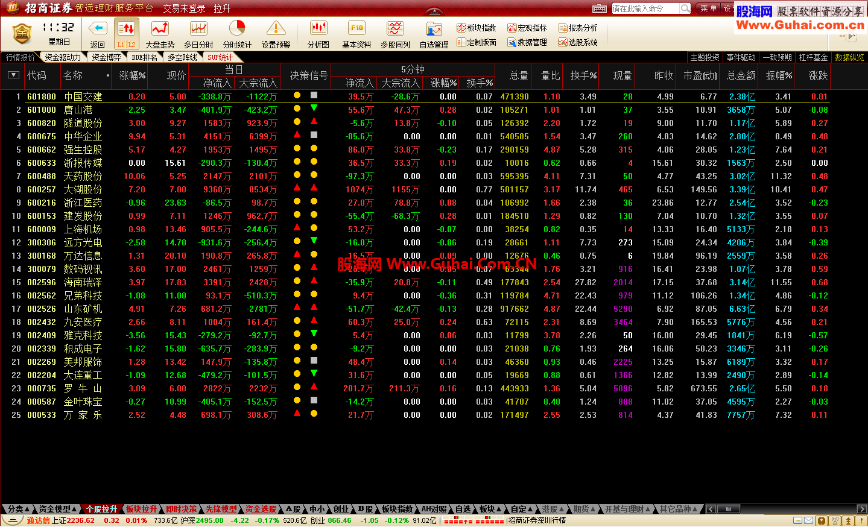This screenshot has width=868, height=527.
Task: Open the 多股同列 multi-stock icon
Action: [395, 28]
